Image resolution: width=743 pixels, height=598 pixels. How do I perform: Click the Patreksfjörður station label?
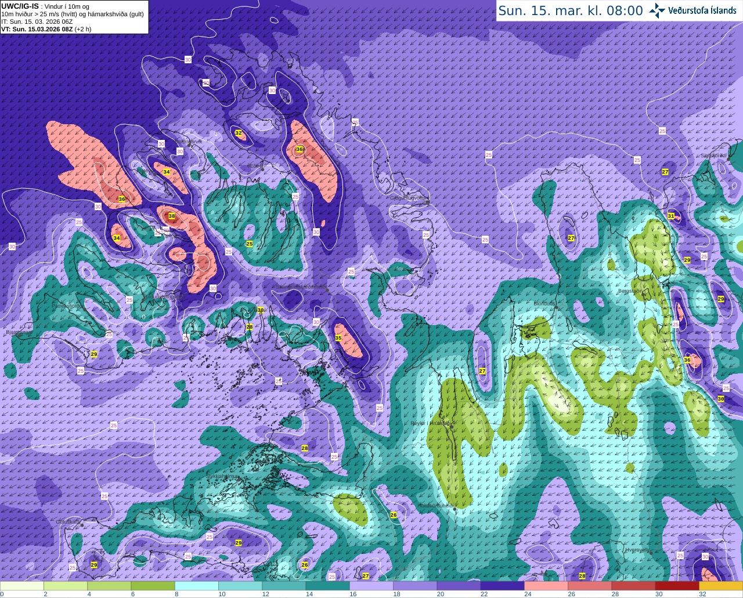[x=67, y=305]
